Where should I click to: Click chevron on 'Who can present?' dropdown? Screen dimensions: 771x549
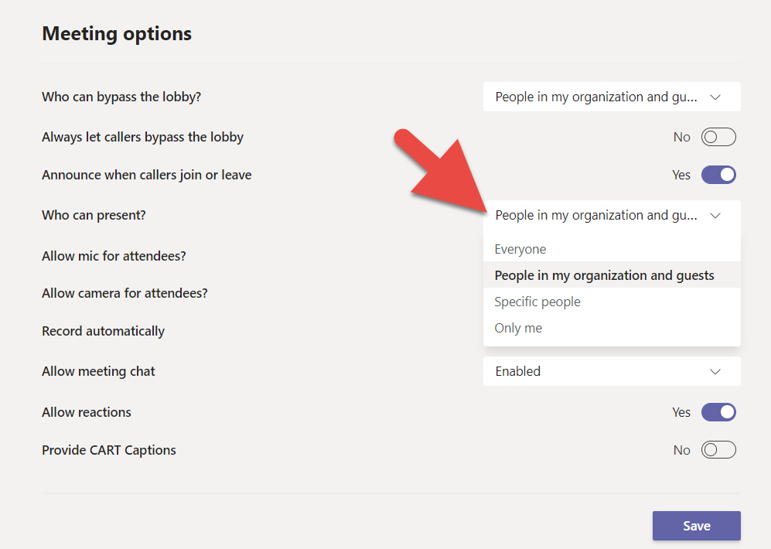click(715, 216)
